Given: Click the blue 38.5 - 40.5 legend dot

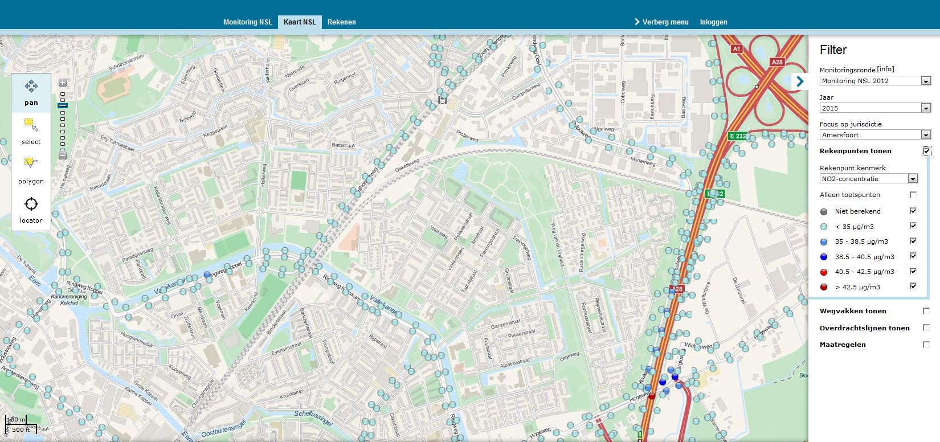Looking at the screenshot, I should pyautogui.click(x=824, y=257).
